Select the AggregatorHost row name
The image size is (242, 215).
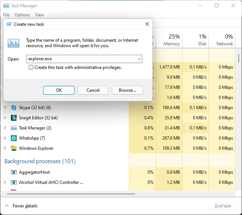click(x=34, y=172)
